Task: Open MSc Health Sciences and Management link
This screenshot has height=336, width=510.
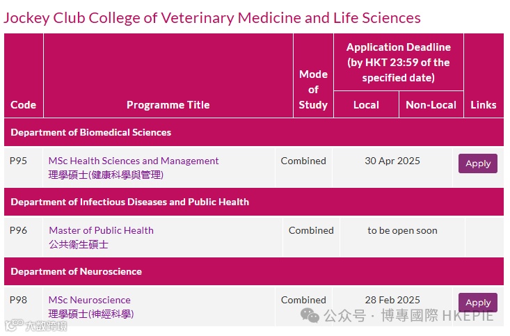Action: (134, 161)
